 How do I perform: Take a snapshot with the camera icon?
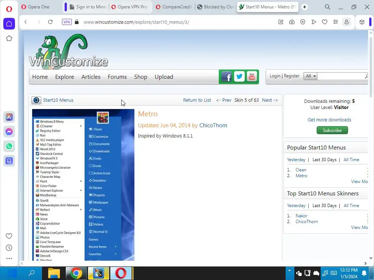(x=292, y=22)
